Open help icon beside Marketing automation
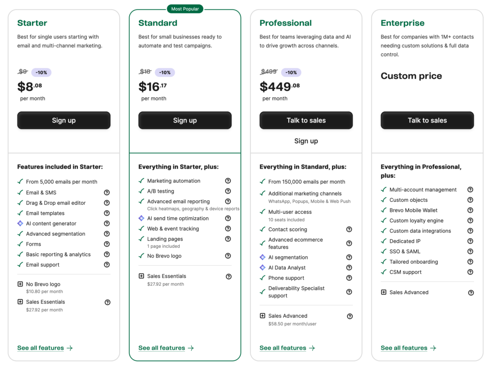 pos(228,181)
